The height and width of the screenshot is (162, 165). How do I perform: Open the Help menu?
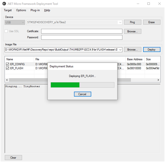[47, 10]
